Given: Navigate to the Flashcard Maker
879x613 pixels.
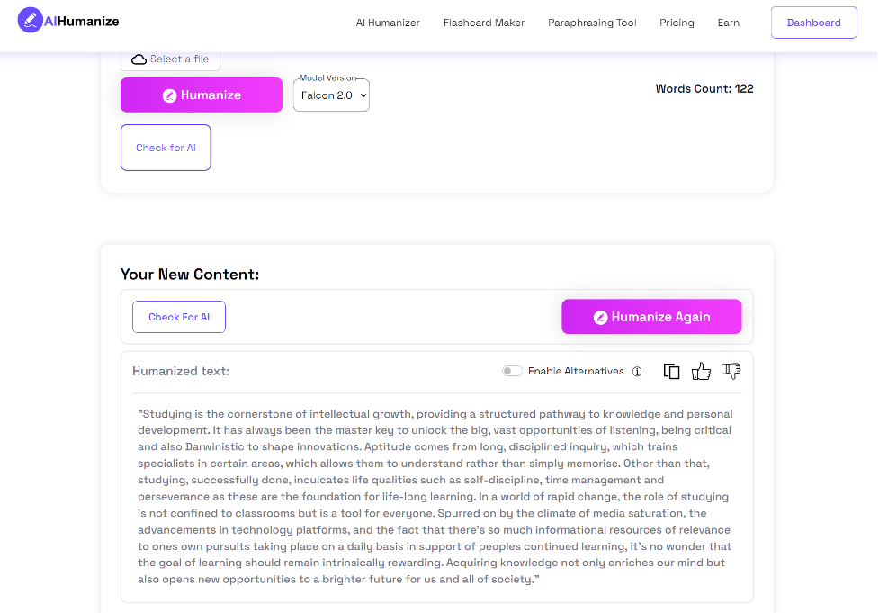Looking at the screenshot, I should coord(484,23).
